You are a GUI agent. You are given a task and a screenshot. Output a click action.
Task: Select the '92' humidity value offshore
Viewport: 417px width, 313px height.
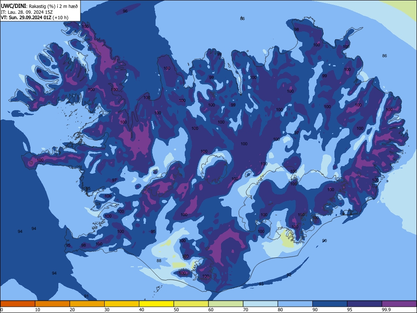(x=289, y=275)
